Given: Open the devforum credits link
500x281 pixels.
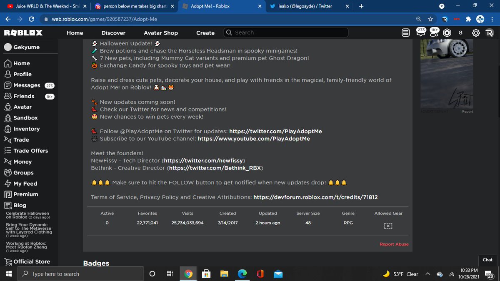Looking at the screenshot, I should pos(315,197).
